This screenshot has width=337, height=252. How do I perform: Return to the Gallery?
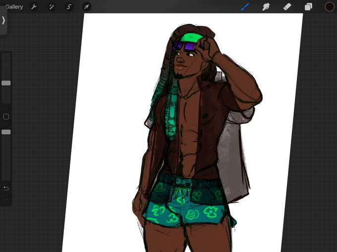(14, 7)
